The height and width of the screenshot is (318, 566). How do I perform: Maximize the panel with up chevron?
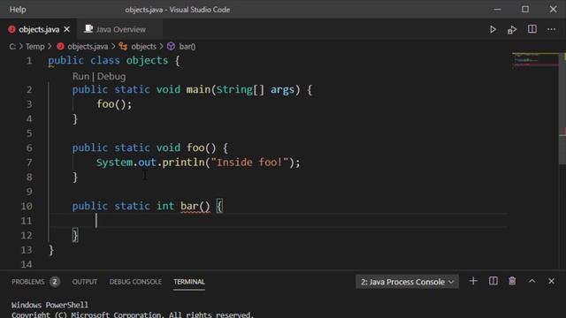532,281
